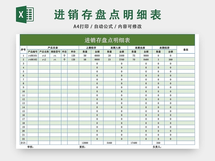This screenshot has width=215, height=161.
Task: Select row number 15 cell
Action: 23,111
